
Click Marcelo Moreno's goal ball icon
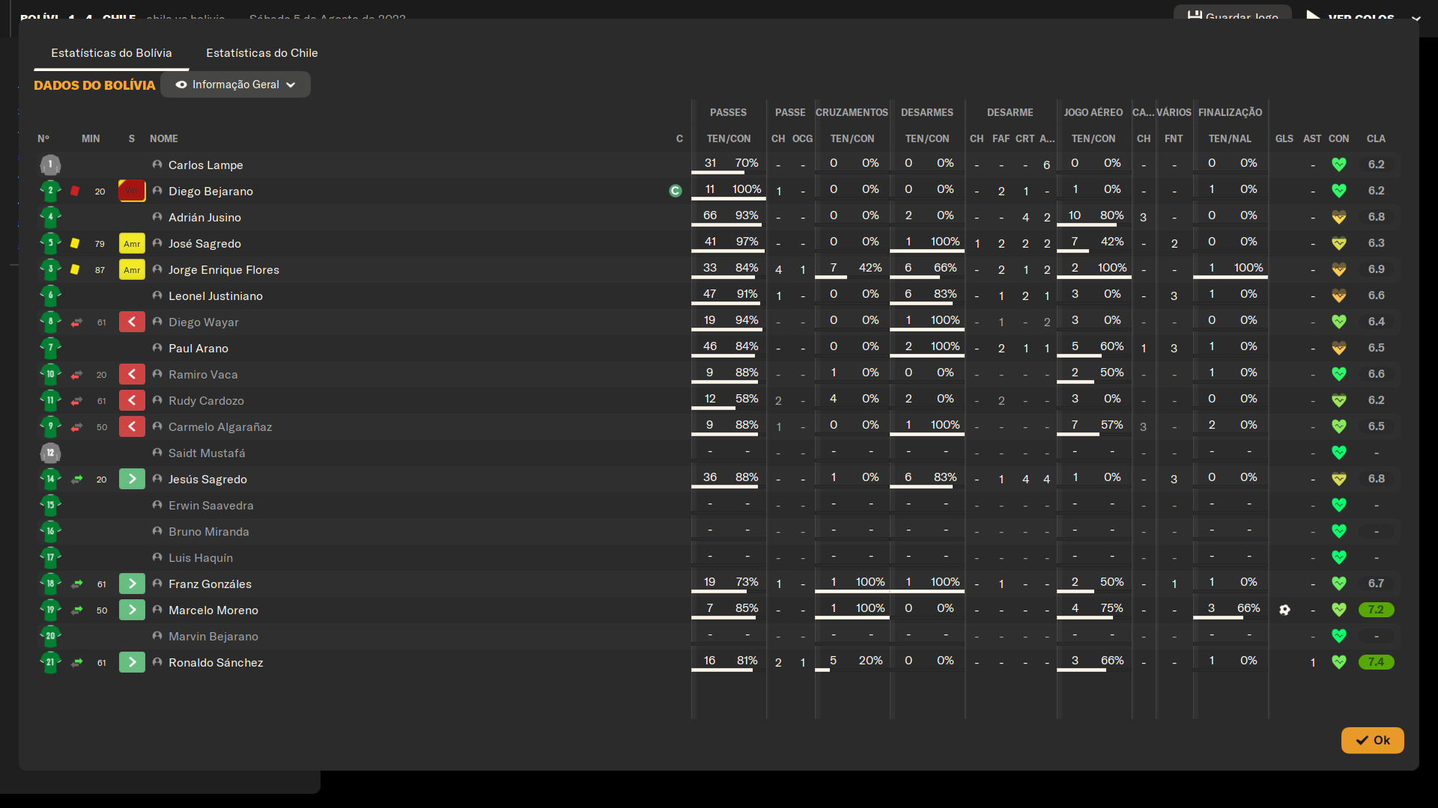pyautogui.click(x=1284, y=610)
